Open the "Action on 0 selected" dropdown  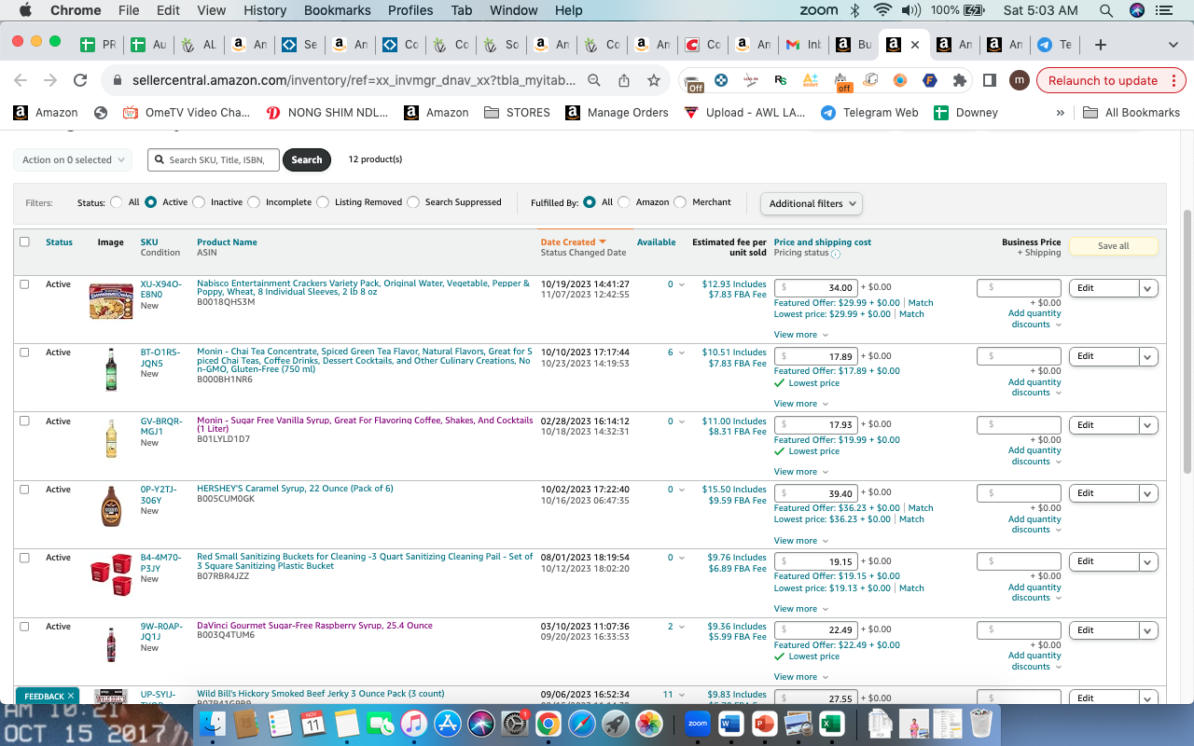point(73,159)
